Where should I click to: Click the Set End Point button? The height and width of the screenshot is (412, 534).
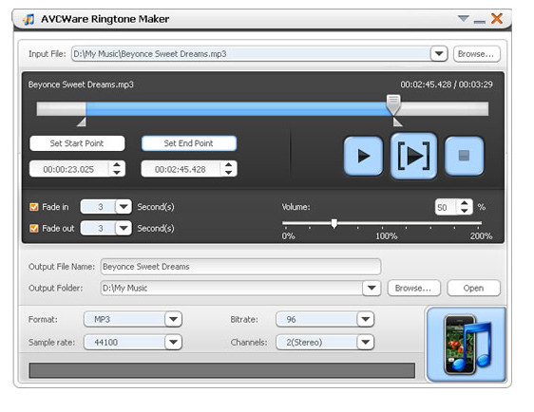[x=189, y=143]
